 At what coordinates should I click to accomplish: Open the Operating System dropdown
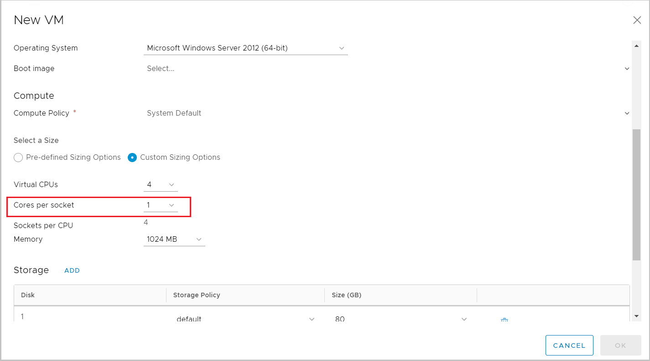(x=245, y=48)
